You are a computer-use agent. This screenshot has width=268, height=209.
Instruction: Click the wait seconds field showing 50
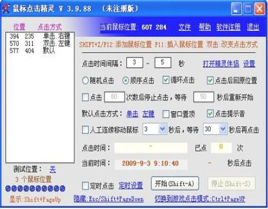click(x=204, y=97)
